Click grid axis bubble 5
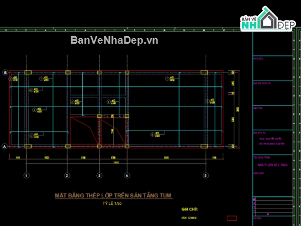 point(206,175)
